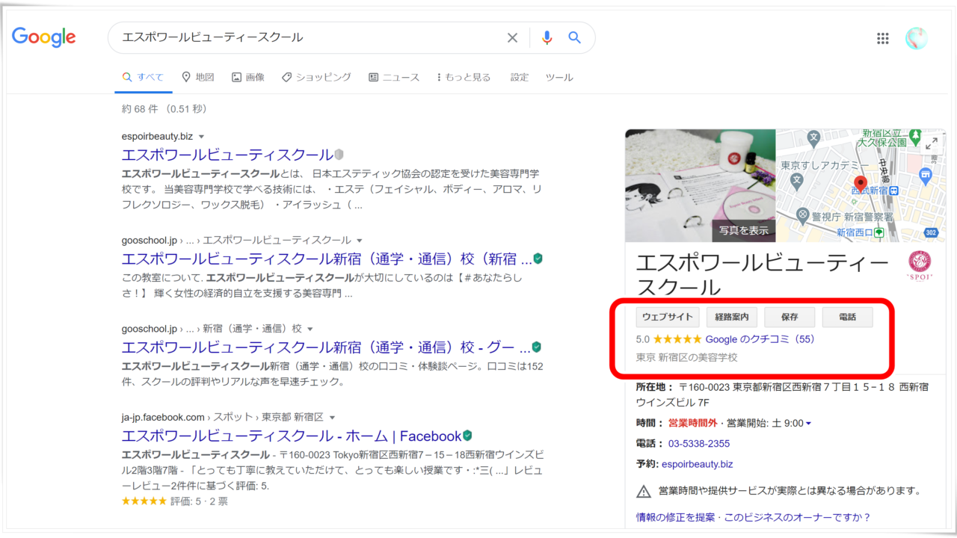Image resolution: width=957 pixels, height=538 pixels.
Task: Click the magnifying glass search icon
Action: pyautogui.click(x=574, y=37)
